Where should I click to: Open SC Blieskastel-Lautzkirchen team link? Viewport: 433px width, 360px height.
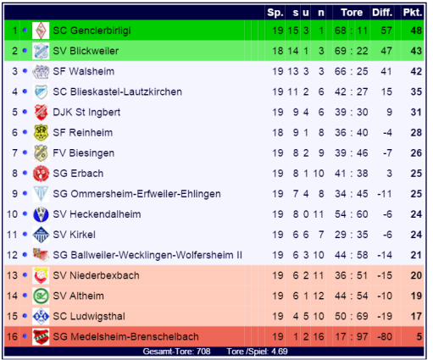click(118, 91)
